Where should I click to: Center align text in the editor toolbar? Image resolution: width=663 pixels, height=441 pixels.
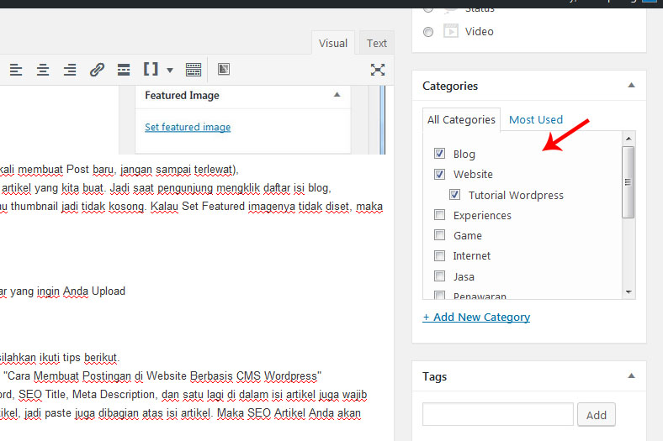pyautogui.click(x=43, y=70)
